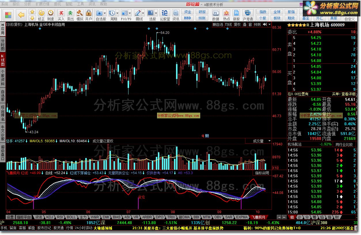Click the colorful four-square home icon

(x=8, y=15)
